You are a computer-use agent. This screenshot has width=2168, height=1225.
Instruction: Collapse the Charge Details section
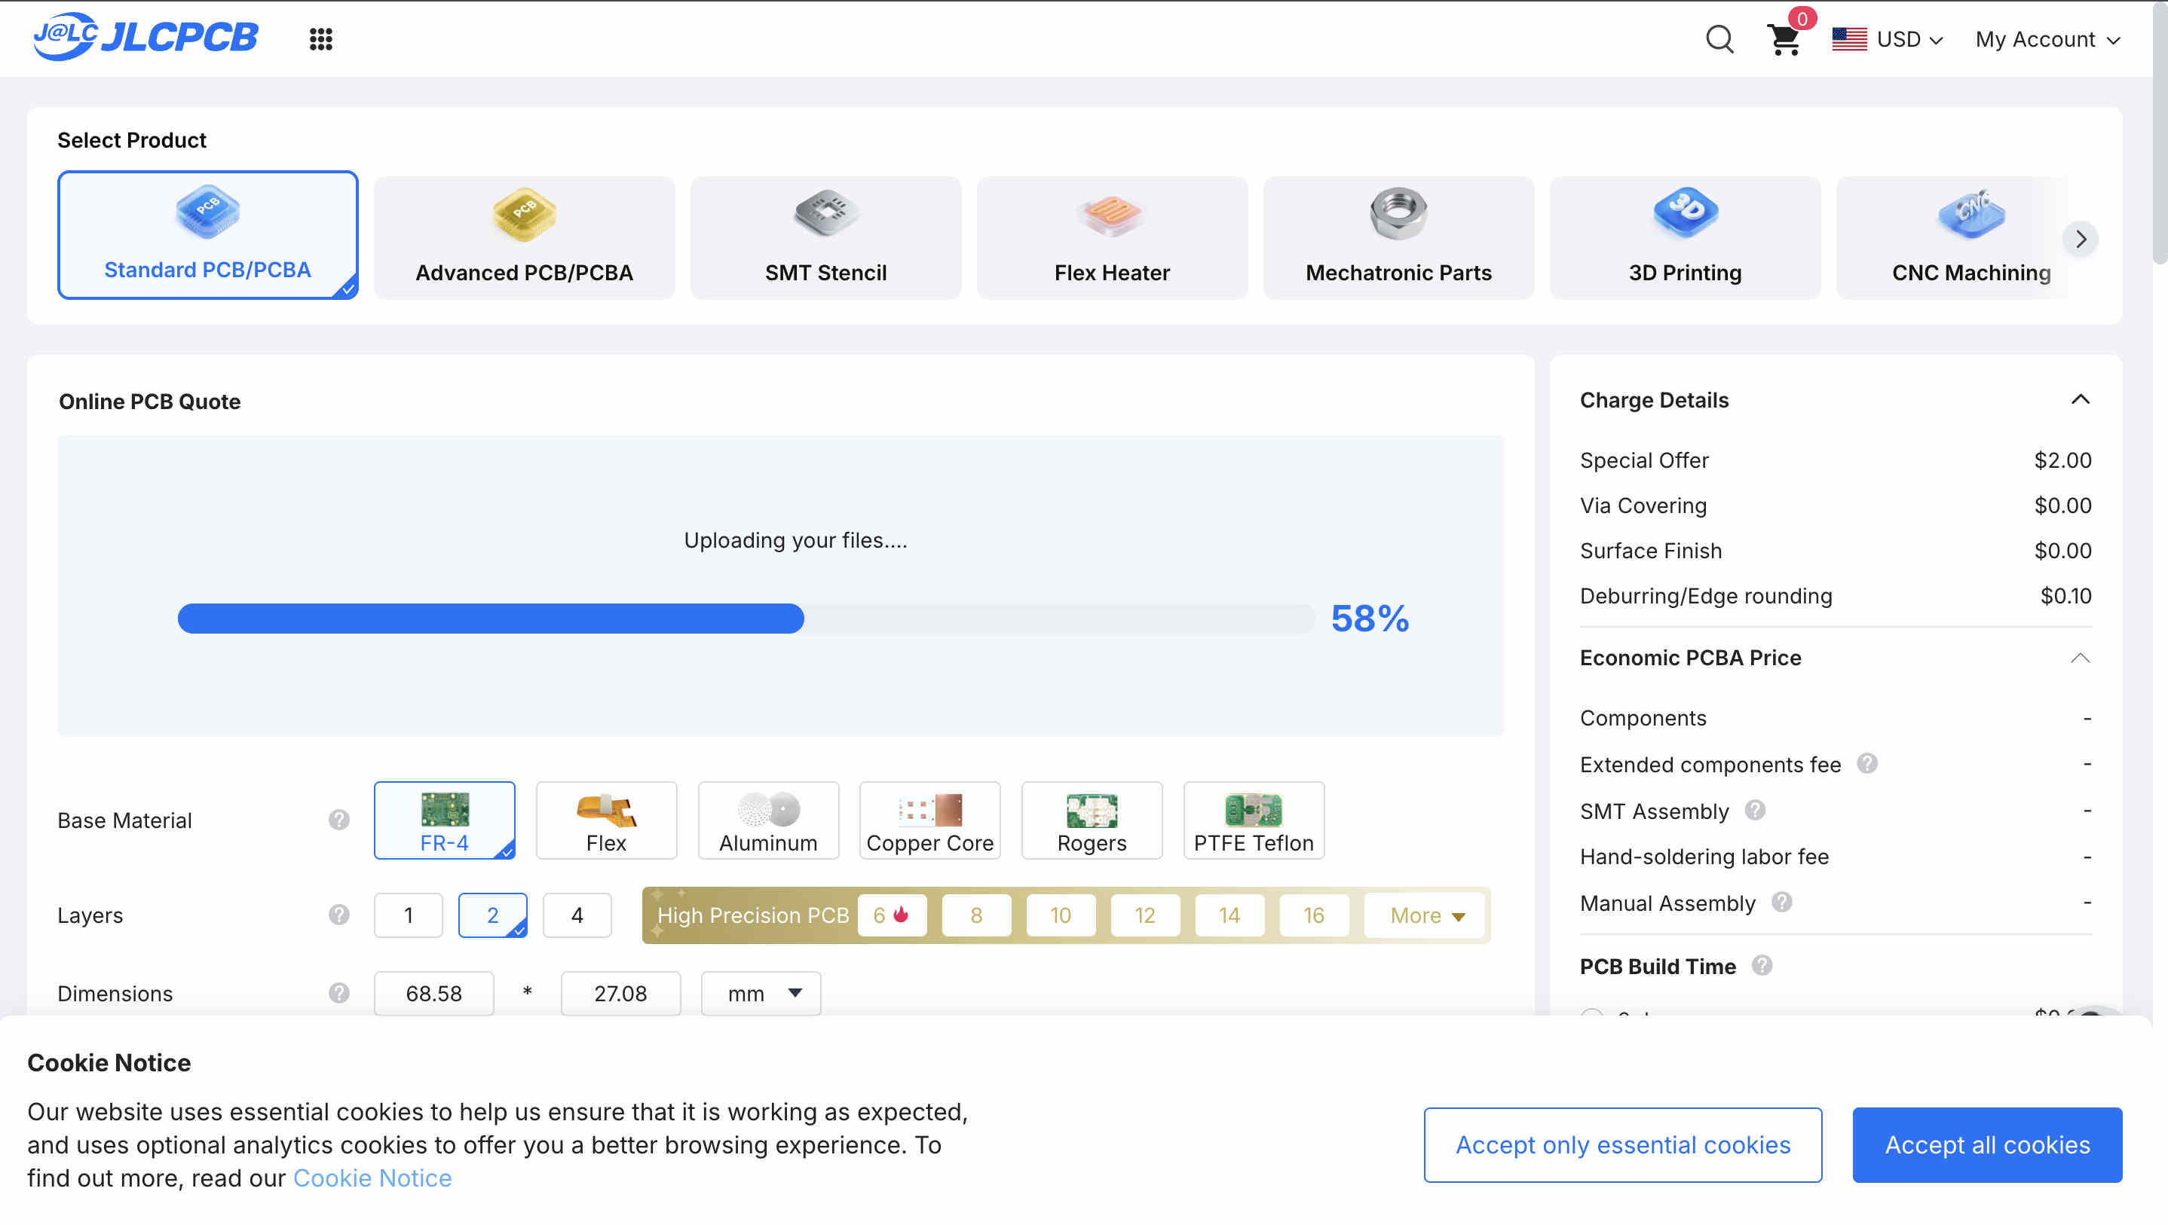2080,399
